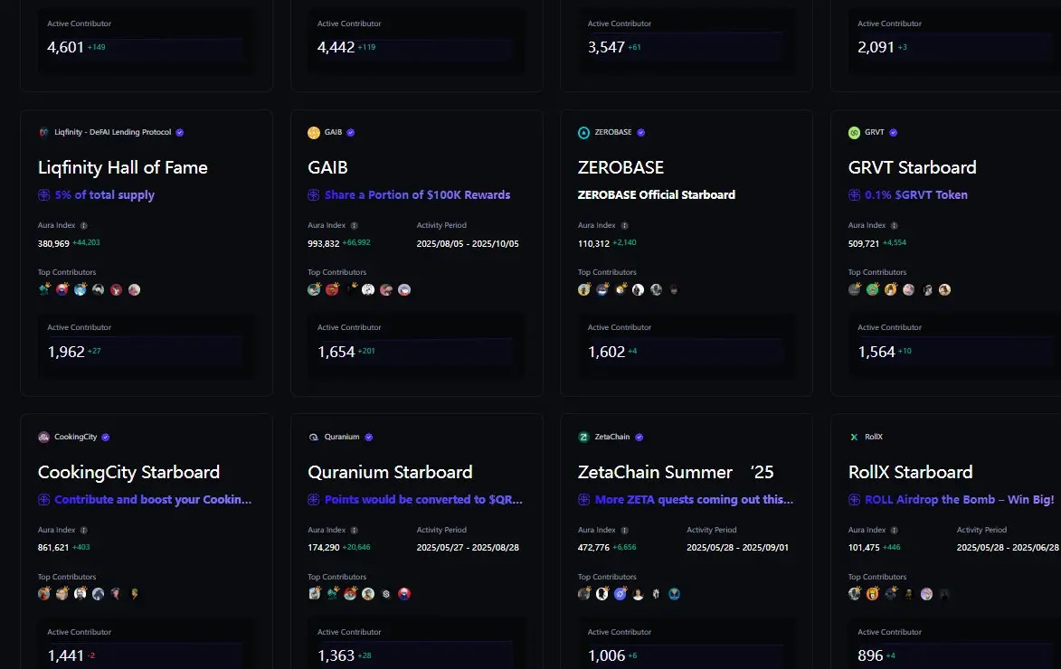This screenshot has height=669, width=1061.
Task: Click Active Contributor count 4,601
Action: point(66,47)
